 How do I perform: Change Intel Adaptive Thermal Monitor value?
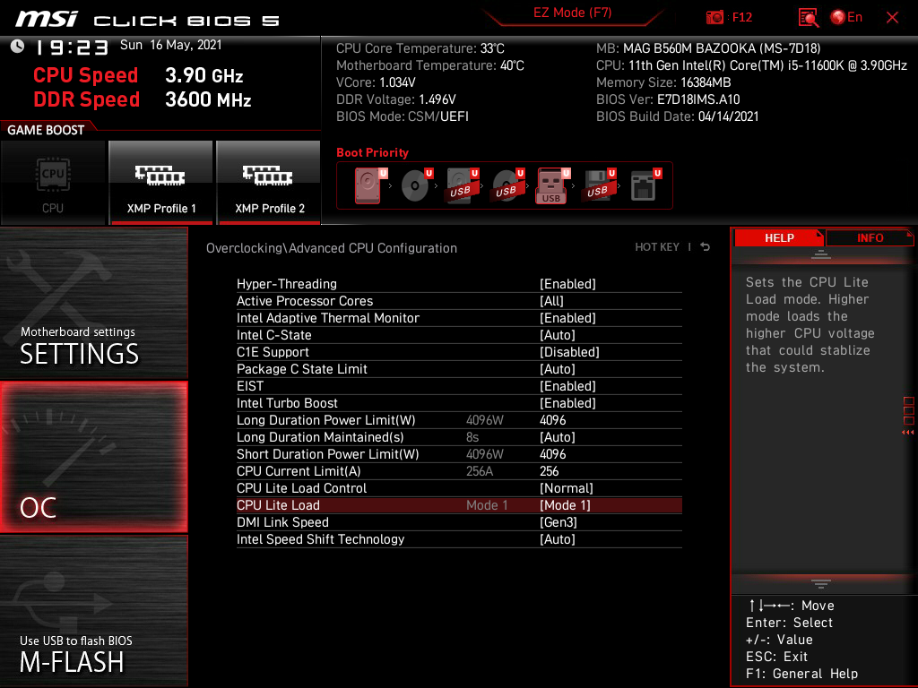(x=567, y=318)
